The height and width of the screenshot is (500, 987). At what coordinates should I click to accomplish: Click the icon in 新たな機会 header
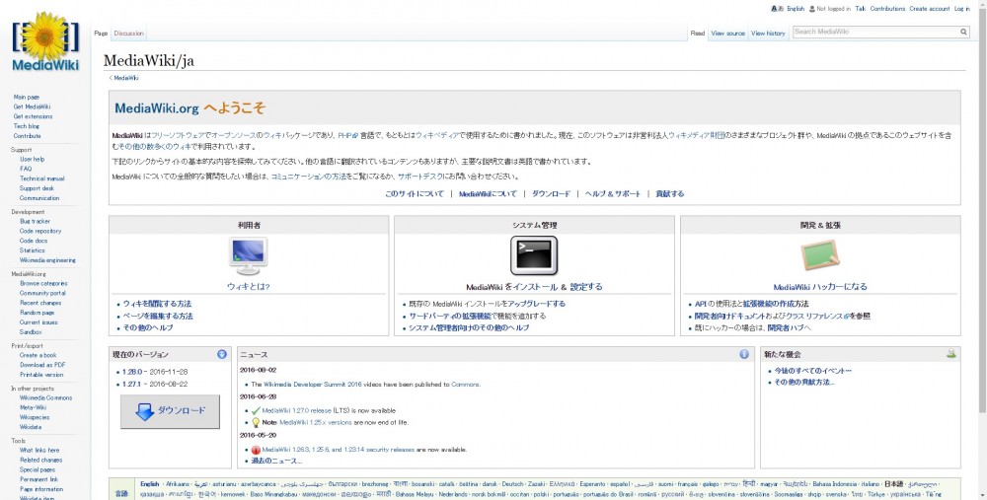click(951, 354)
